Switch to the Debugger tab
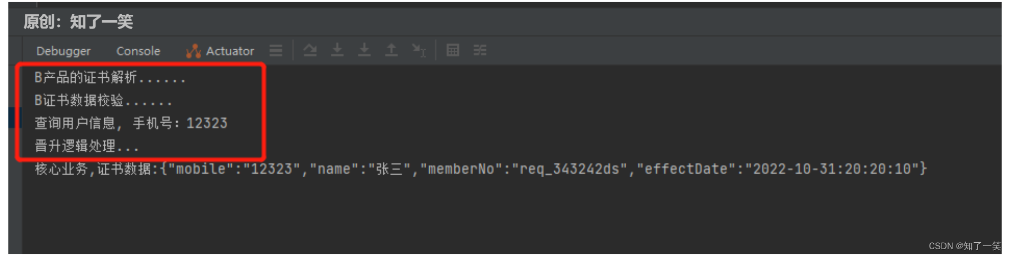Viewport: 1010px width, 256px height. 63,51
